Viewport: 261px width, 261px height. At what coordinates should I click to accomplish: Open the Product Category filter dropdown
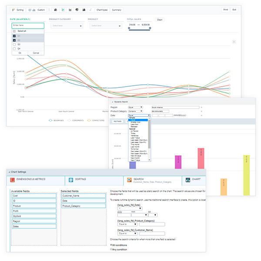coord(67,26)
